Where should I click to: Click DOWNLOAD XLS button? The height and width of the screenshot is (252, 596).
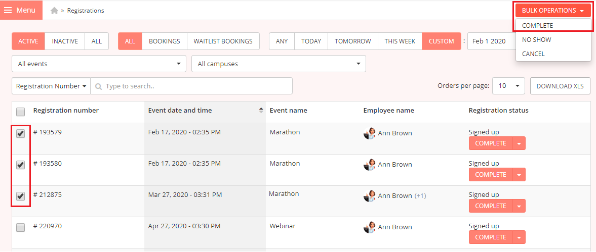tap(560, 86)
